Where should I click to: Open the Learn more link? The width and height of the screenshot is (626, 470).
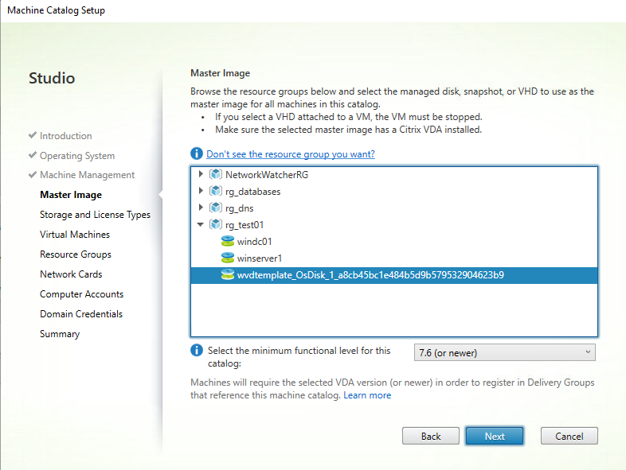click(367, 395)
